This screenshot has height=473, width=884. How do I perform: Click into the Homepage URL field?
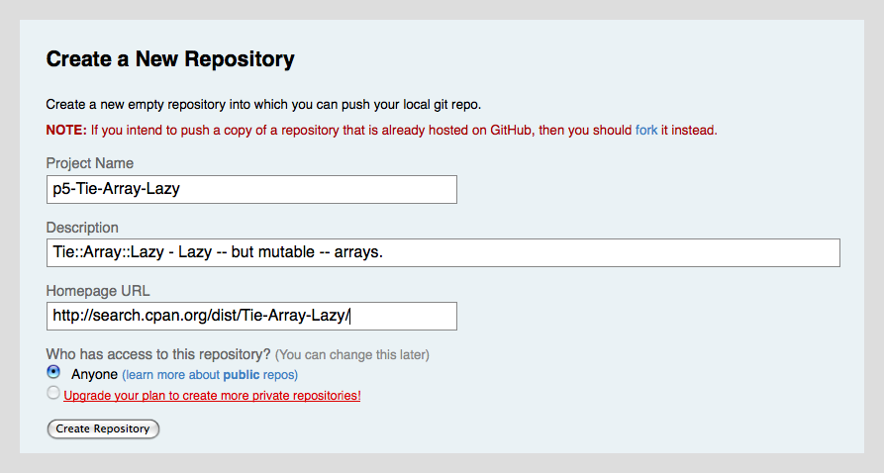point(251,317)
